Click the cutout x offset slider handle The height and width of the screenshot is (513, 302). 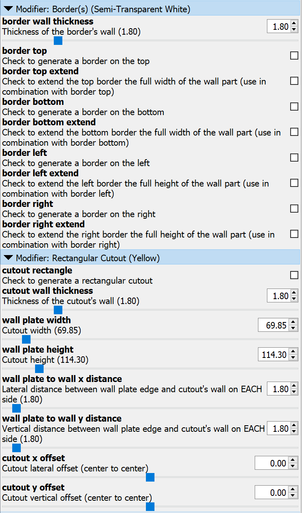point(150,477)
